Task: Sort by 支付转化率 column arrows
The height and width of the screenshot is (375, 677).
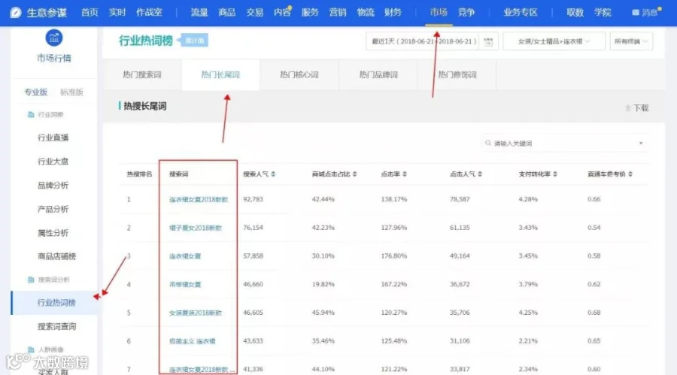Action: 555,174
